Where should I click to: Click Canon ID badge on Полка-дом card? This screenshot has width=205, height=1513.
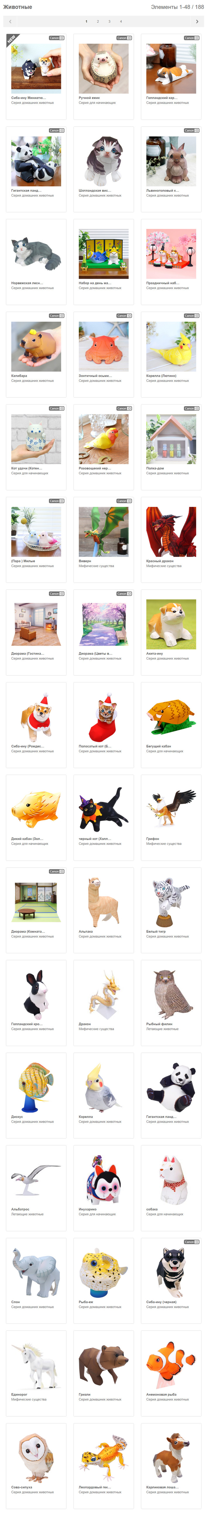pyautogui.click(x=192, y=408)
